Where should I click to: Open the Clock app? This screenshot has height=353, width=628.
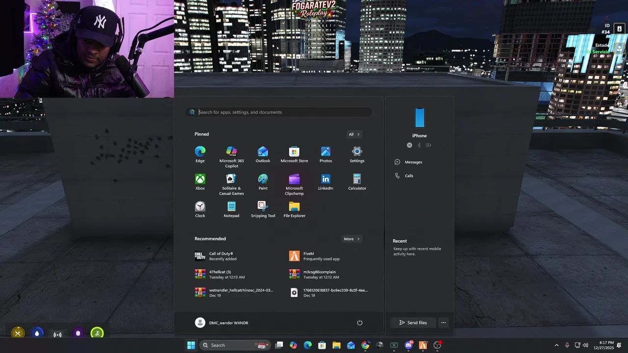[x=200, y=209]
